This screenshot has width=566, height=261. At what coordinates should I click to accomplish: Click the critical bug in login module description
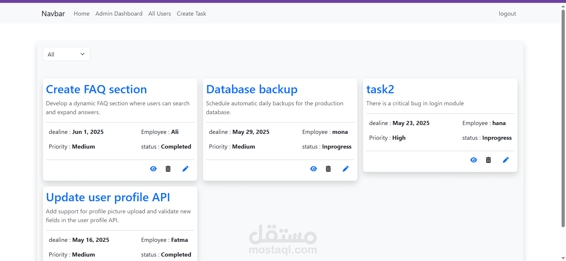click(415, 103)
